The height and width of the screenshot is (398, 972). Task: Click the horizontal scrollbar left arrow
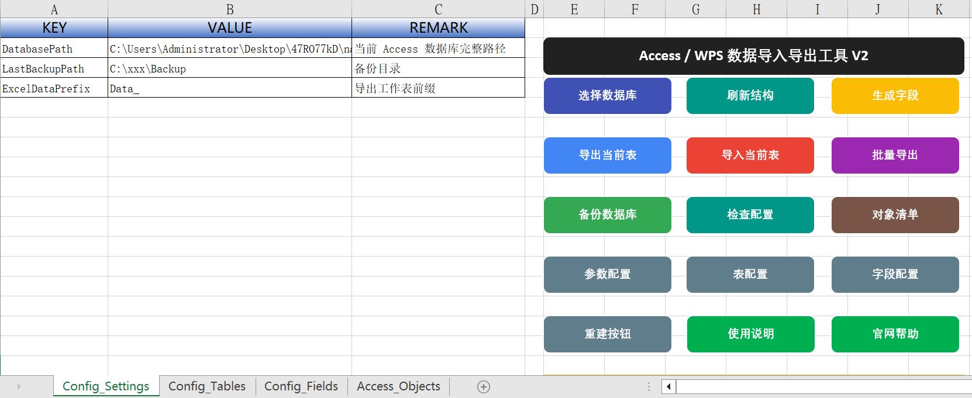(x=668, y=386)
